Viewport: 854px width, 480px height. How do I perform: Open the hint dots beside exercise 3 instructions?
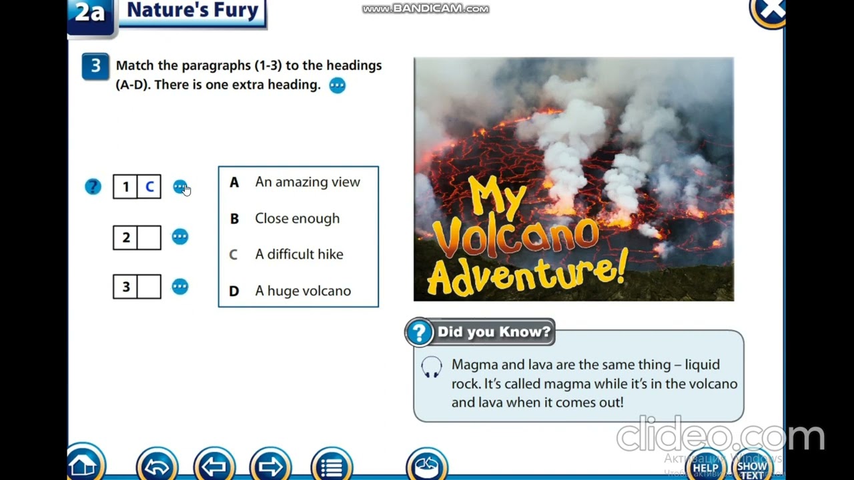337,85
